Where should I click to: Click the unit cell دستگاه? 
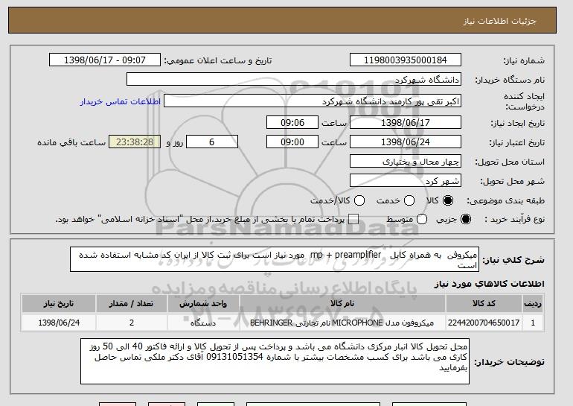click(203, 323)
